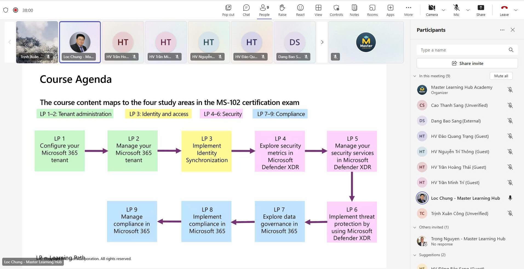
Task: Click the Mute all button
Action: (x=501, y=76)
